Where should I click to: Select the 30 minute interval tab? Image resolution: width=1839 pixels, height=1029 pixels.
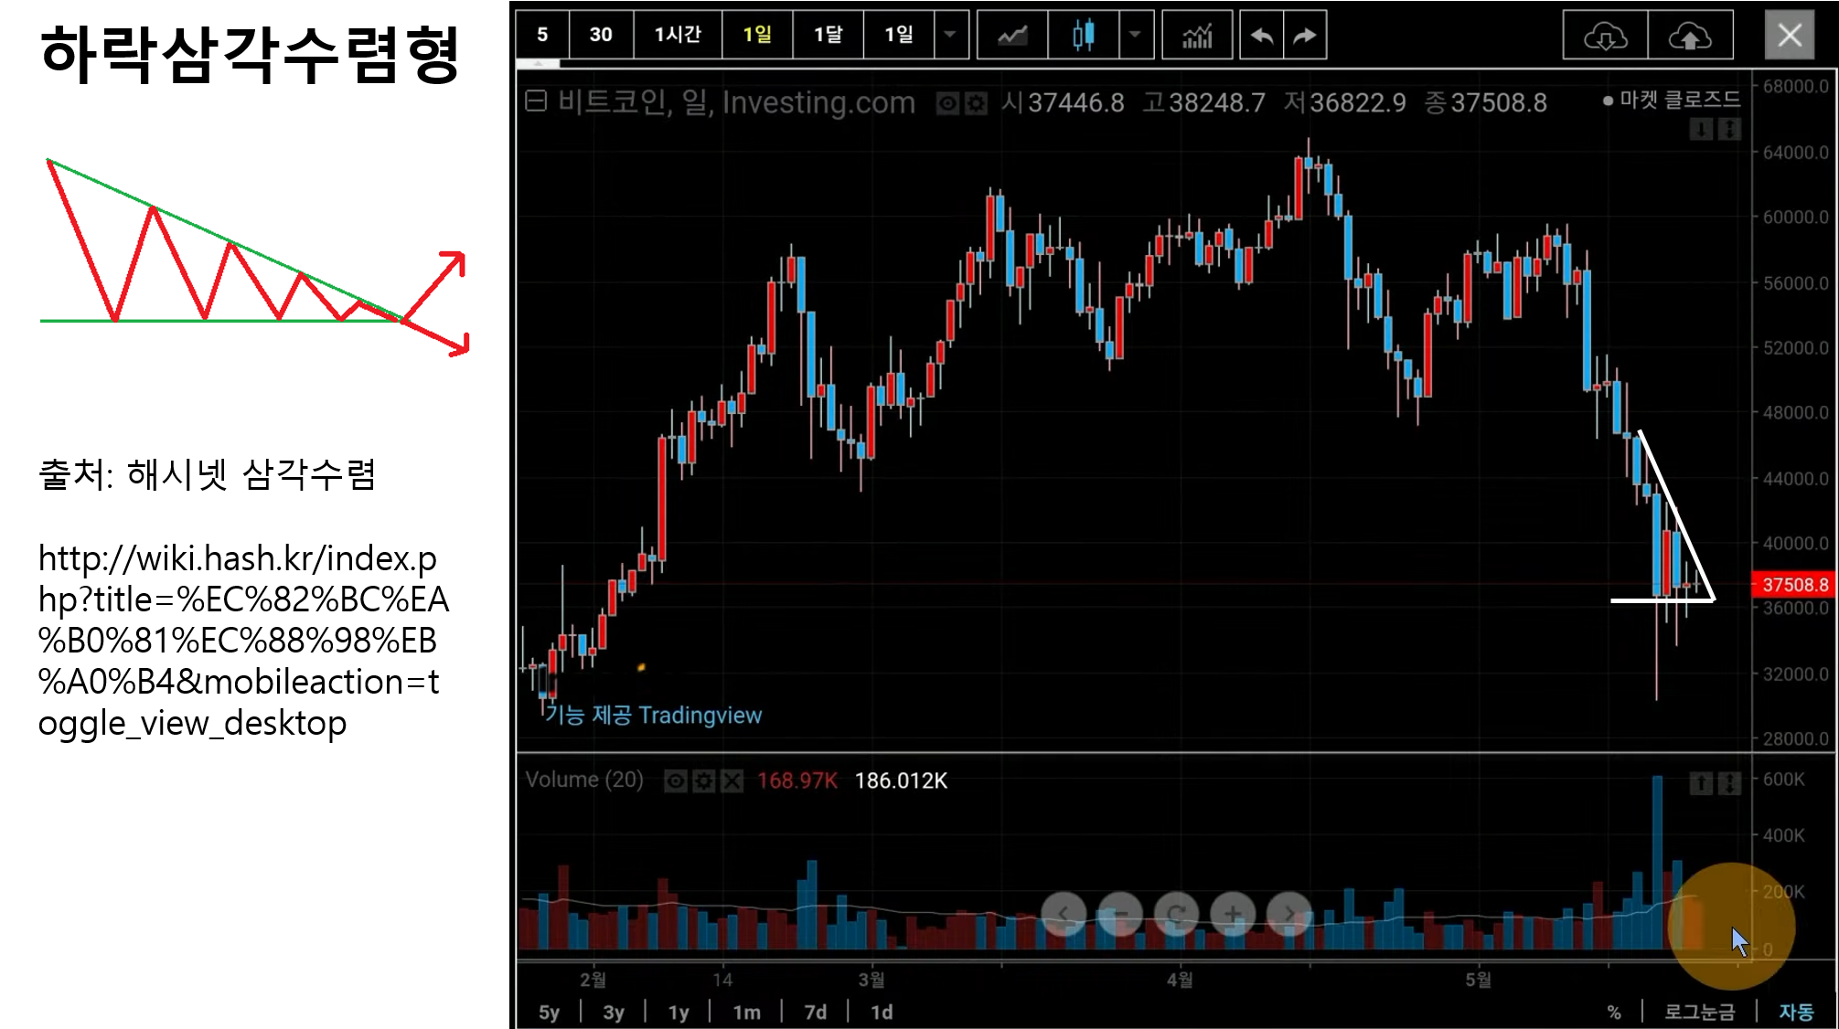(x=601, y=36)
